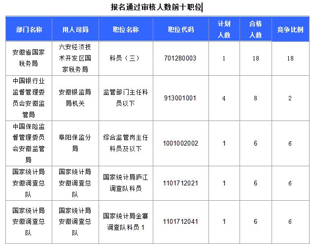Click position code 913001001

pos(180,98)
